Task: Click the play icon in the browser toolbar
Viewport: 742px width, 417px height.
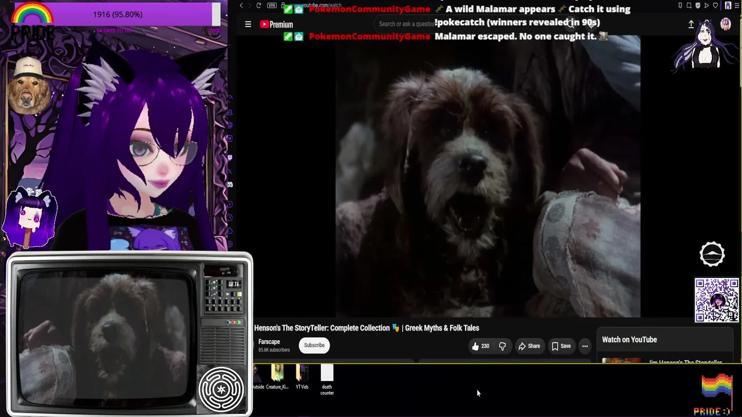Action: click(706, 6)
